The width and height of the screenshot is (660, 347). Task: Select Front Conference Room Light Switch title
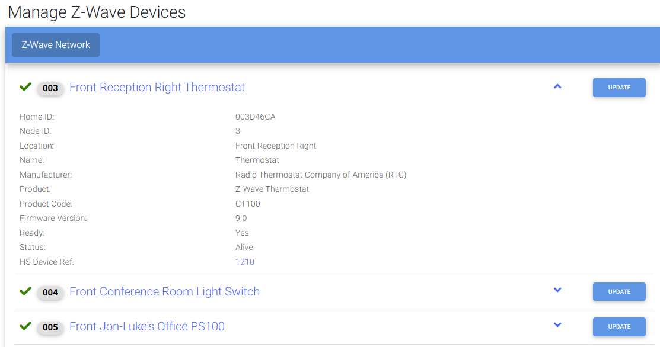[164, 292]
